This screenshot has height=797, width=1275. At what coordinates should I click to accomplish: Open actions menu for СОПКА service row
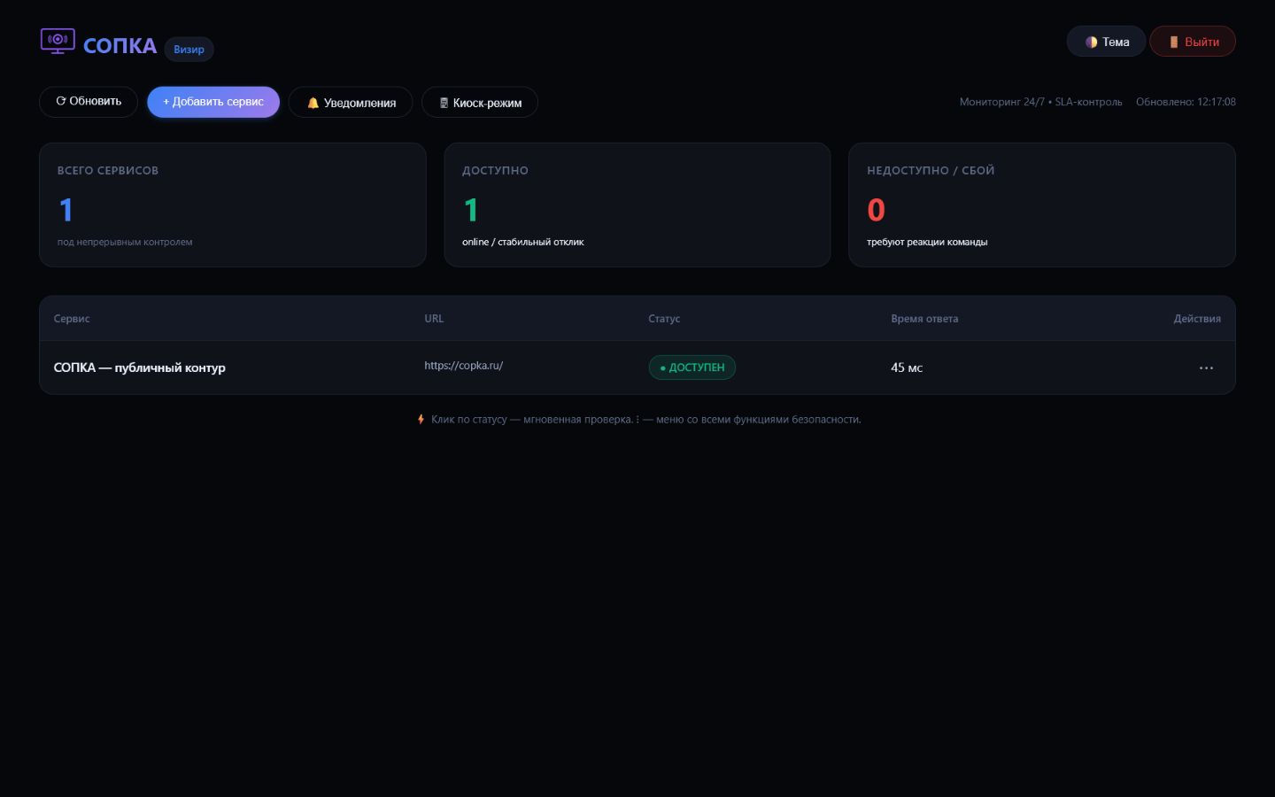click(1206, 368)
